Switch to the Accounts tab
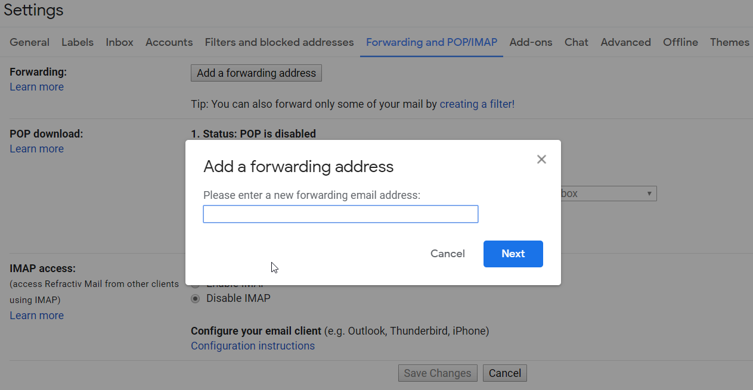The image size is (753, 390). pos(169,42)
